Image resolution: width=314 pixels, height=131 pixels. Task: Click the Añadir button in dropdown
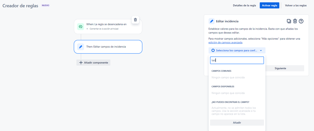[x=237, y=122]
